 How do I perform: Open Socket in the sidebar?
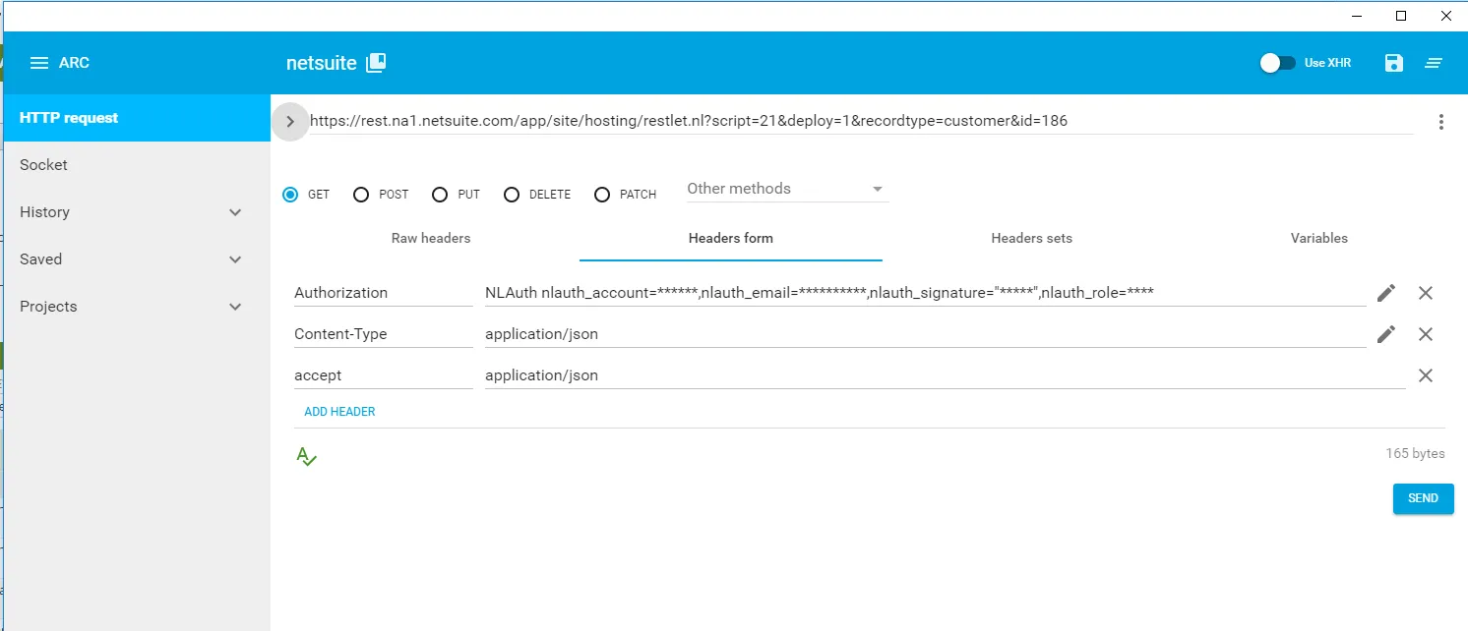[135, 165]
